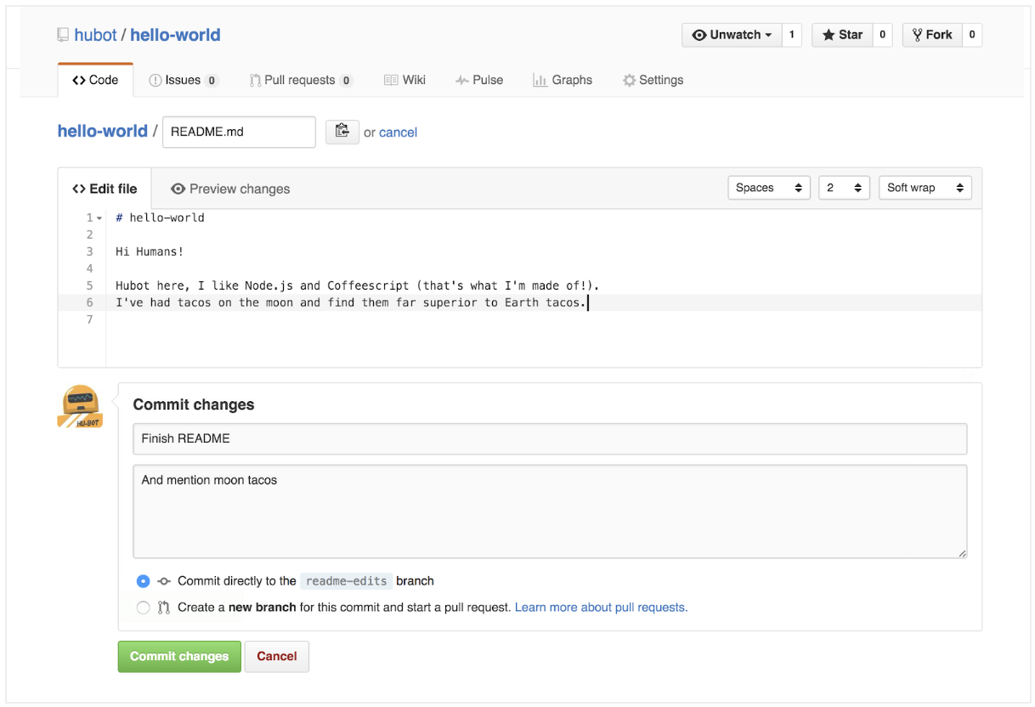Switch to the Code tab
The height and width of the screenshot is (707, 1035).
click(95, 80)
